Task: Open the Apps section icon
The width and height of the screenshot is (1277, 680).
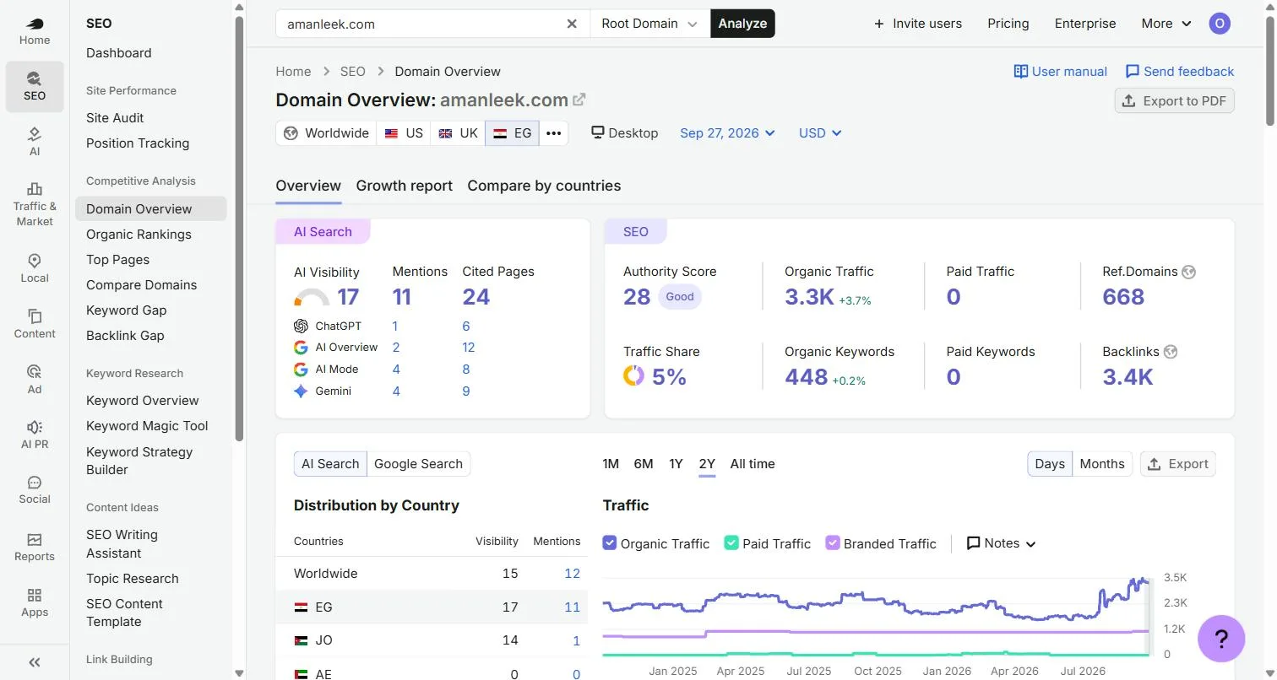Action: pos(35,603)
